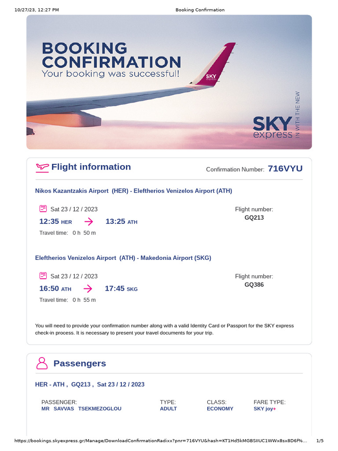
Task: Click the Nikos Kazantzakis Airport route heading
Action: tap(133, 191)
